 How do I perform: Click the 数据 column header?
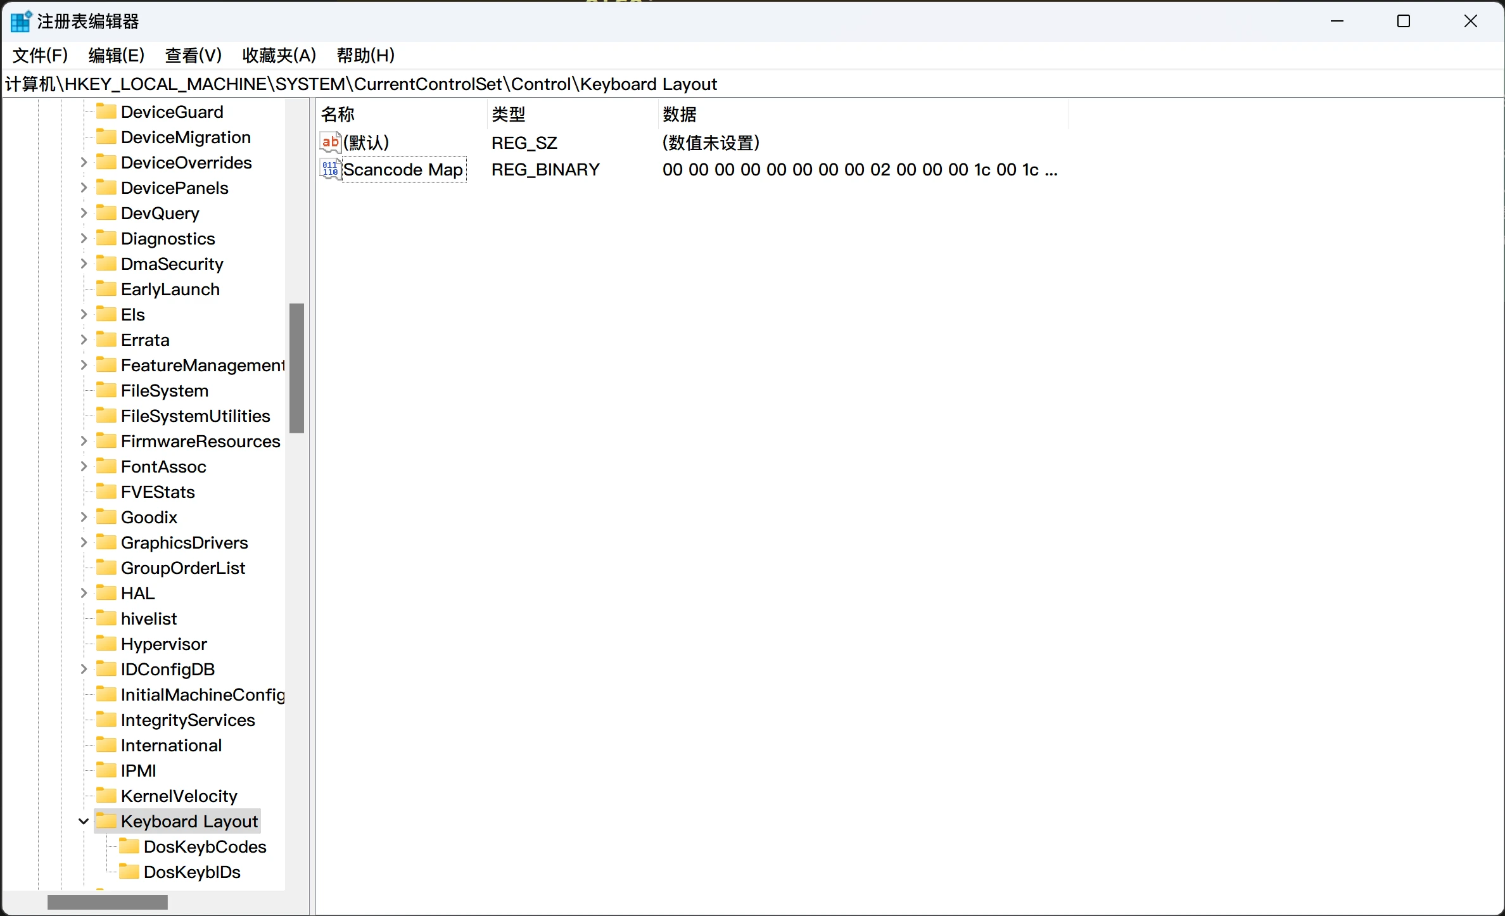(679, 114)
